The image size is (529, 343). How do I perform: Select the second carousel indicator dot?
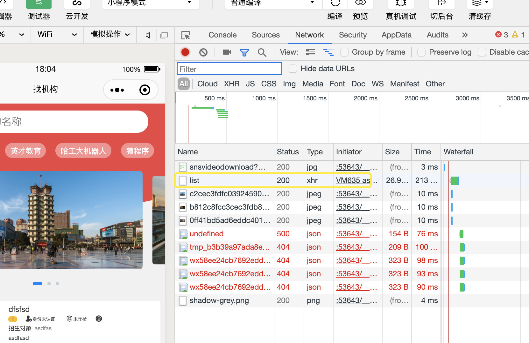point(49,284)
